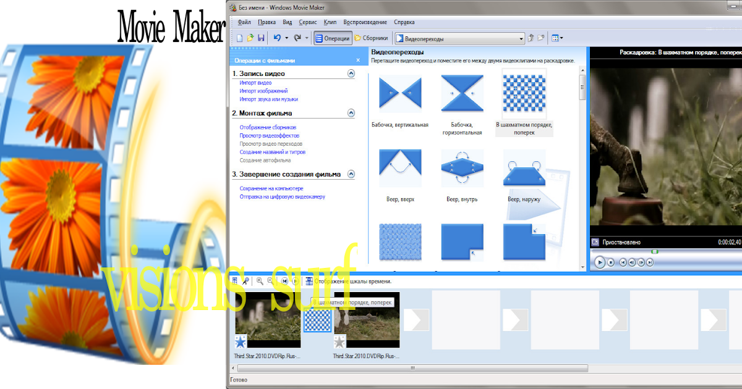The image size is (742, 389).
Task: Collapse the Запись видео section
Action: coord(351,73)
